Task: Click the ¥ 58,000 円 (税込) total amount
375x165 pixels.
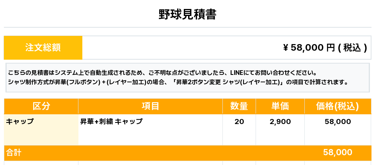Action: coord(325,48)
